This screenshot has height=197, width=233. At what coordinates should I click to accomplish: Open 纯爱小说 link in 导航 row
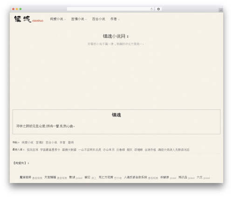click(x=27, y=143)
